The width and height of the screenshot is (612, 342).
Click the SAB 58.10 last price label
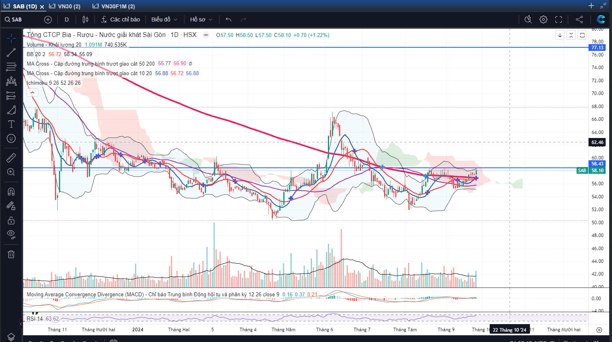click(591, 170)
